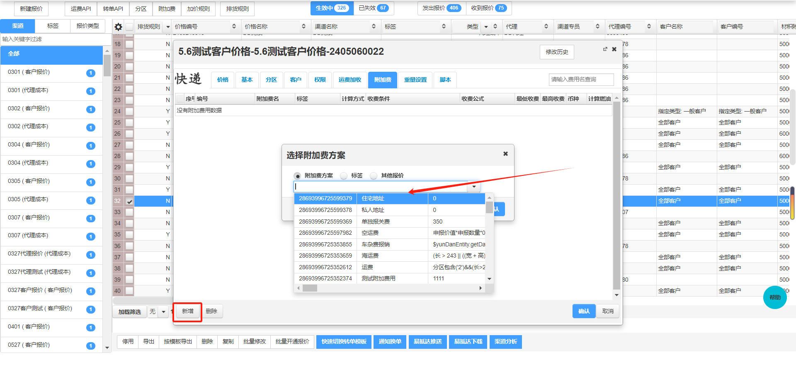Sort the 价格名称 column
Image resolution: width=796 pixels, height=365 pixels.
303,27
